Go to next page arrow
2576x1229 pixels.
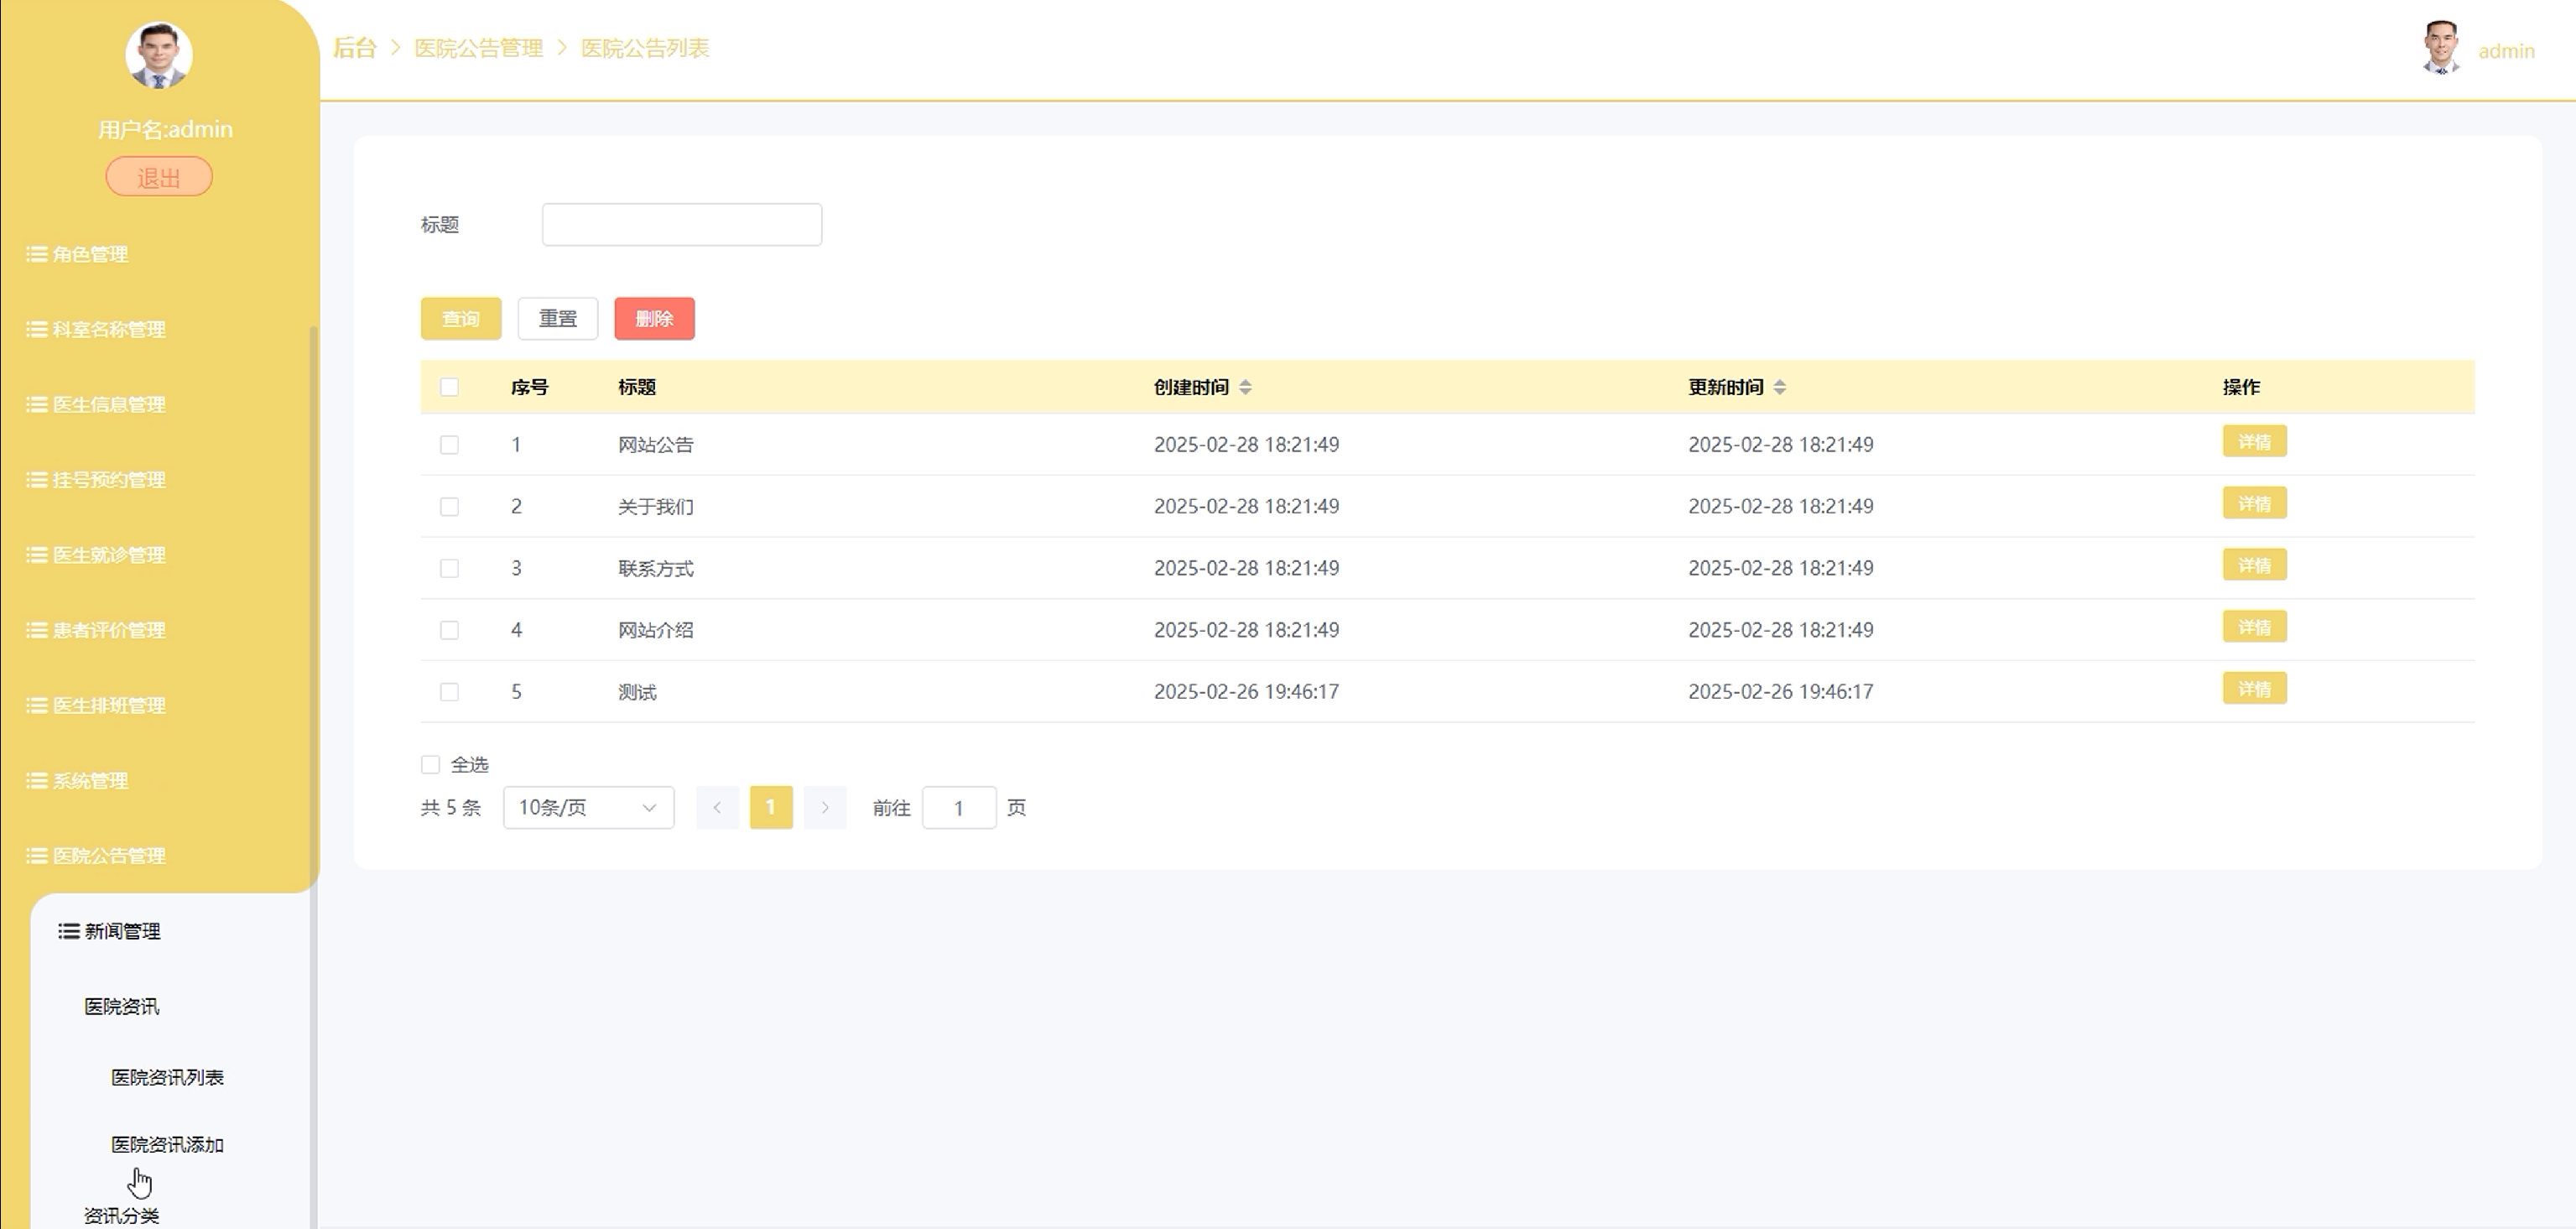click(825, 807)
